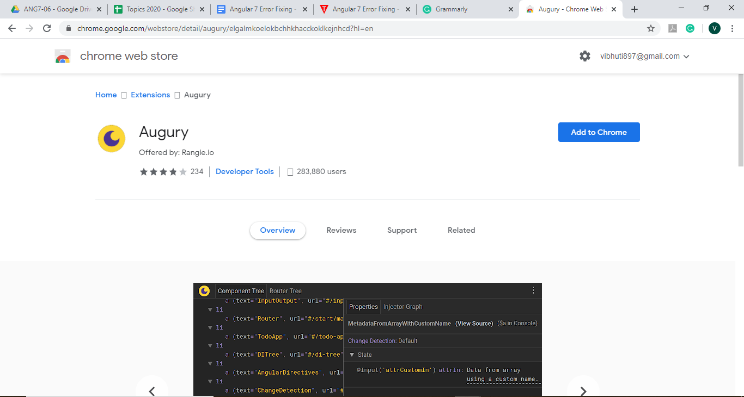Click the 234 ratings count
Screen dimensions: 744x397
[197, 171]
